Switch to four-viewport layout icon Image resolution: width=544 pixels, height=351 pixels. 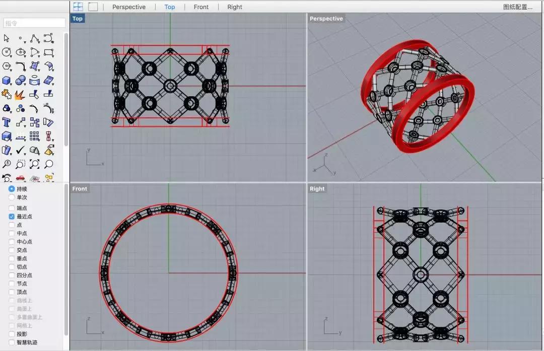pyautogui.click(x=78, y=7)
